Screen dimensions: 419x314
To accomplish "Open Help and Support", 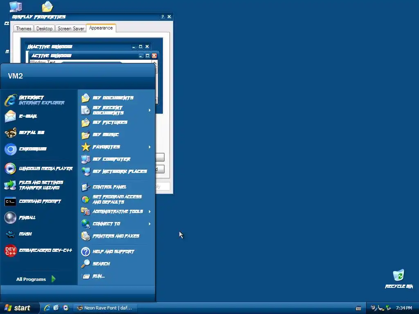I will pos(117,251).
